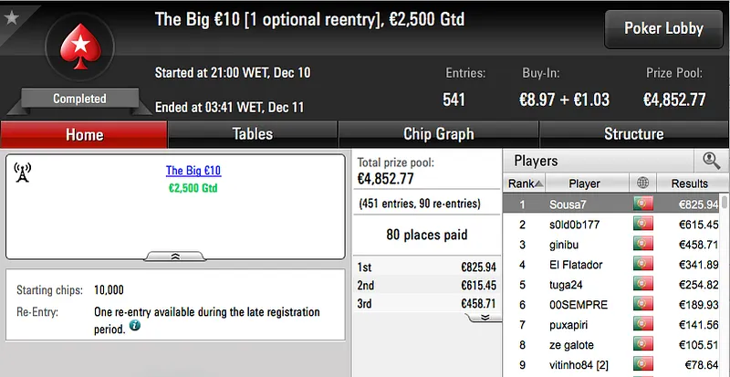
Task: Open the Chip Graph tab
Action: click(438, 134)
